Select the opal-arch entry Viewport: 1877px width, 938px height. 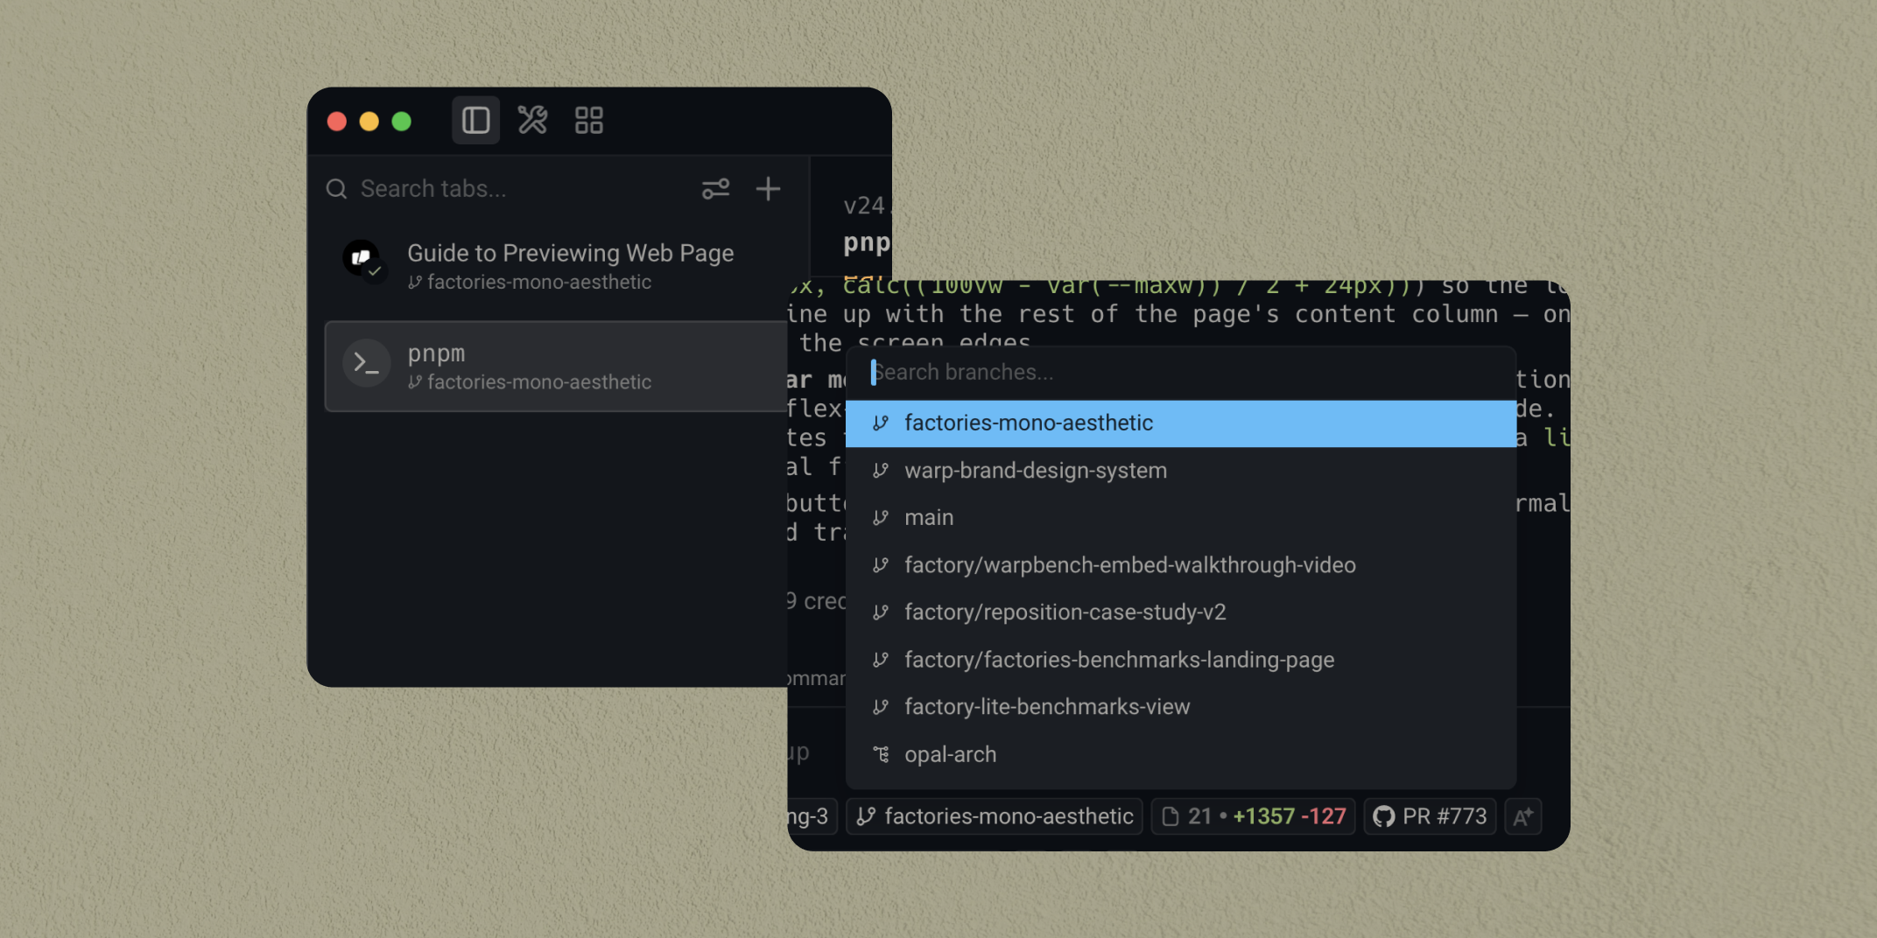tap(1180, 754)
